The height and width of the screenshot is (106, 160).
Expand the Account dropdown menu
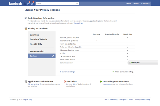[x=145, y=4]
